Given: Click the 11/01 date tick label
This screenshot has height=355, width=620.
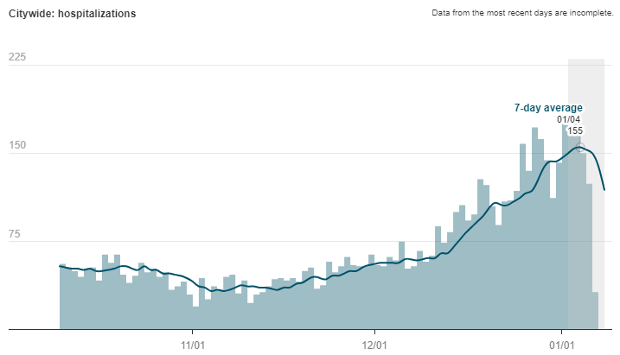Looking at the screenshot, I should pyautogui.click(x=192, y=343).
